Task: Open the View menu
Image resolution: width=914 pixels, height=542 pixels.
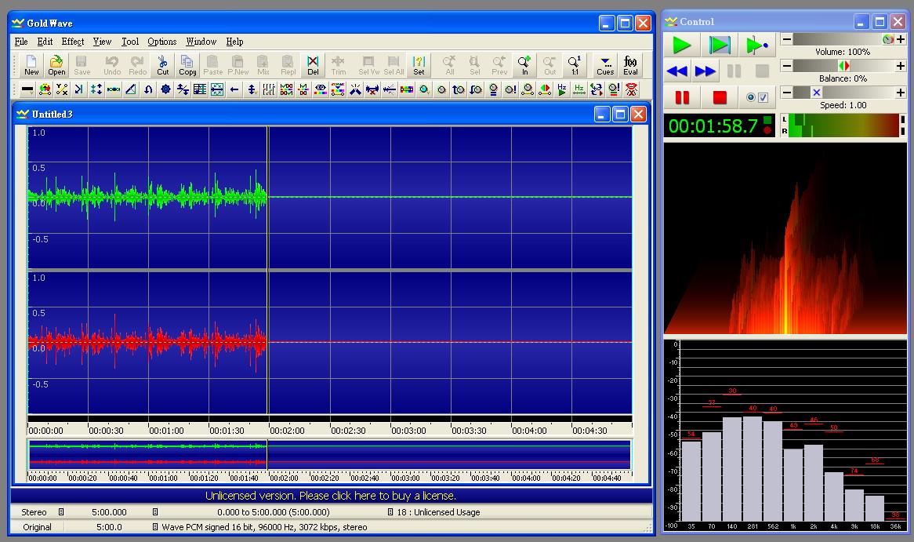Action: 102,42
